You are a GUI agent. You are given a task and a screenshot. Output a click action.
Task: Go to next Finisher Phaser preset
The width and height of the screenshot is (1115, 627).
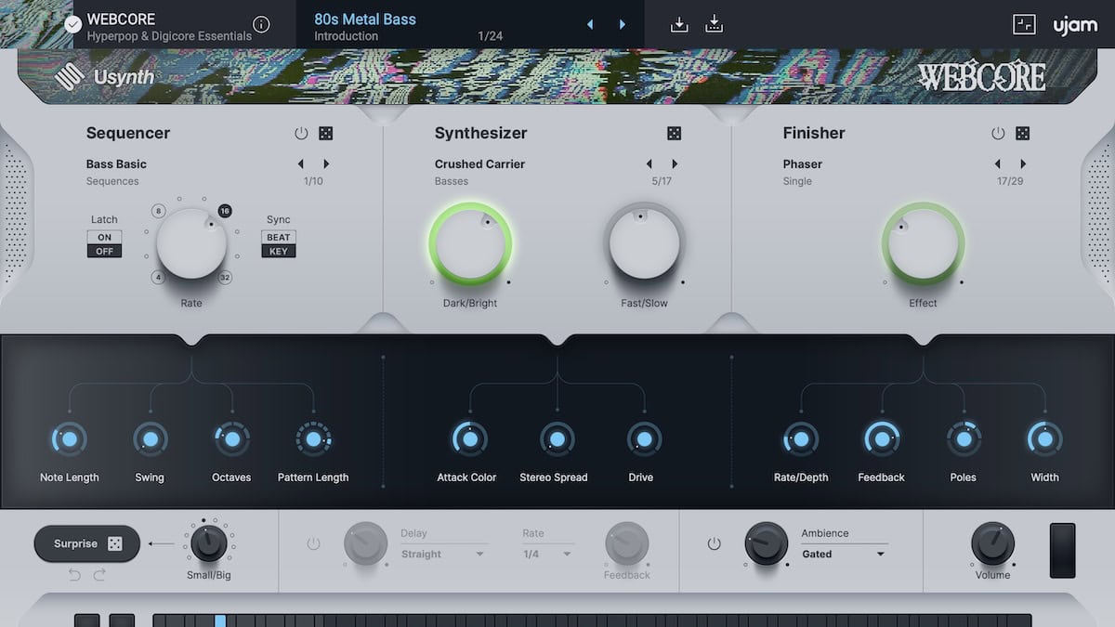(x=1023, y=164)
